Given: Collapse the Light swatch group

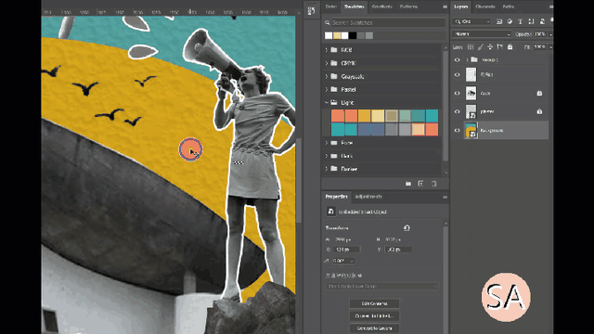Looking at the screenshot, I should [327, 102].
